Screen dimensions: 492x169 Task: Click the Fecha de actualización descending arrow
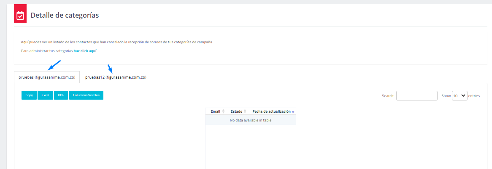(293, 112)
